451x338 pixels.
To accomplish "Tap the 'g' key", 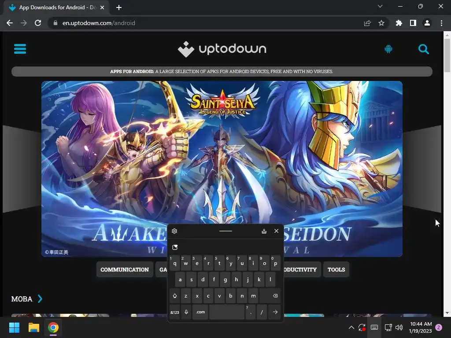I will pos(225,279).
